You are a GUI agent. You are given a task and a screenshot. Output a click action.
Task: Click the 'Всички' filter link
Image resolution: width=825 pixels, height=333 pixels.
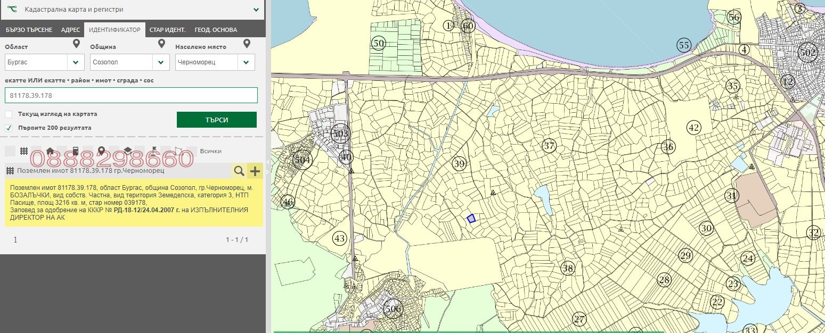tap(210, 151)
